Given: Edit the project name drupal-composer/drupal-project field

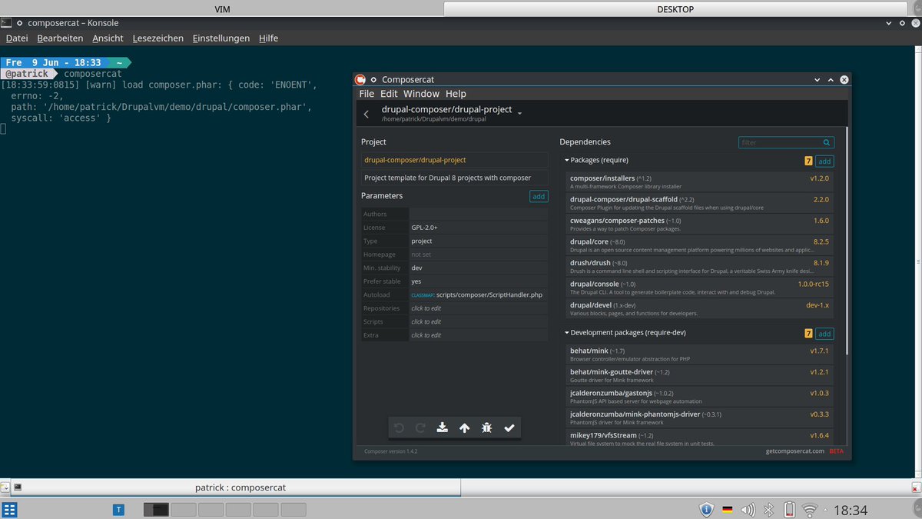Looking at the screenshot, I should pos(455,160).
